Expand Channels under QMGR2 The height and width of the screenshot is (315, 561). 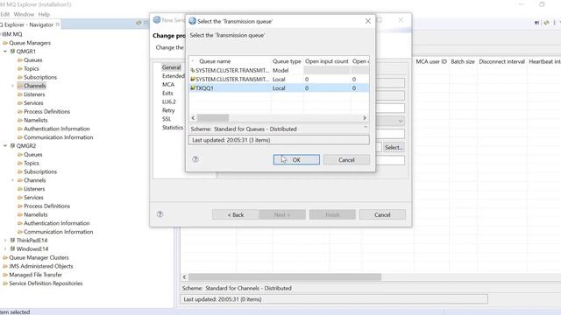pos(13,180)
